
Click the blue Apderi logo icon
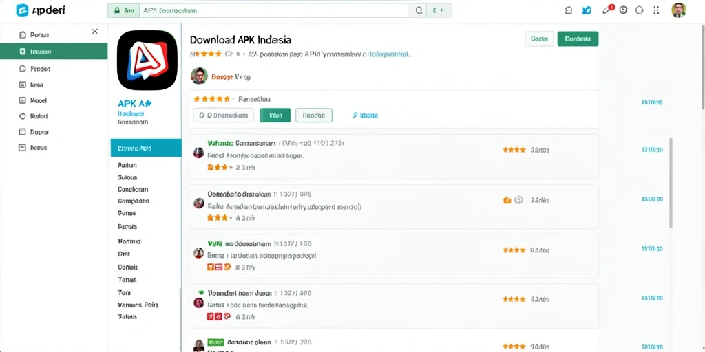pyautogui.click(x=22, y=10)
